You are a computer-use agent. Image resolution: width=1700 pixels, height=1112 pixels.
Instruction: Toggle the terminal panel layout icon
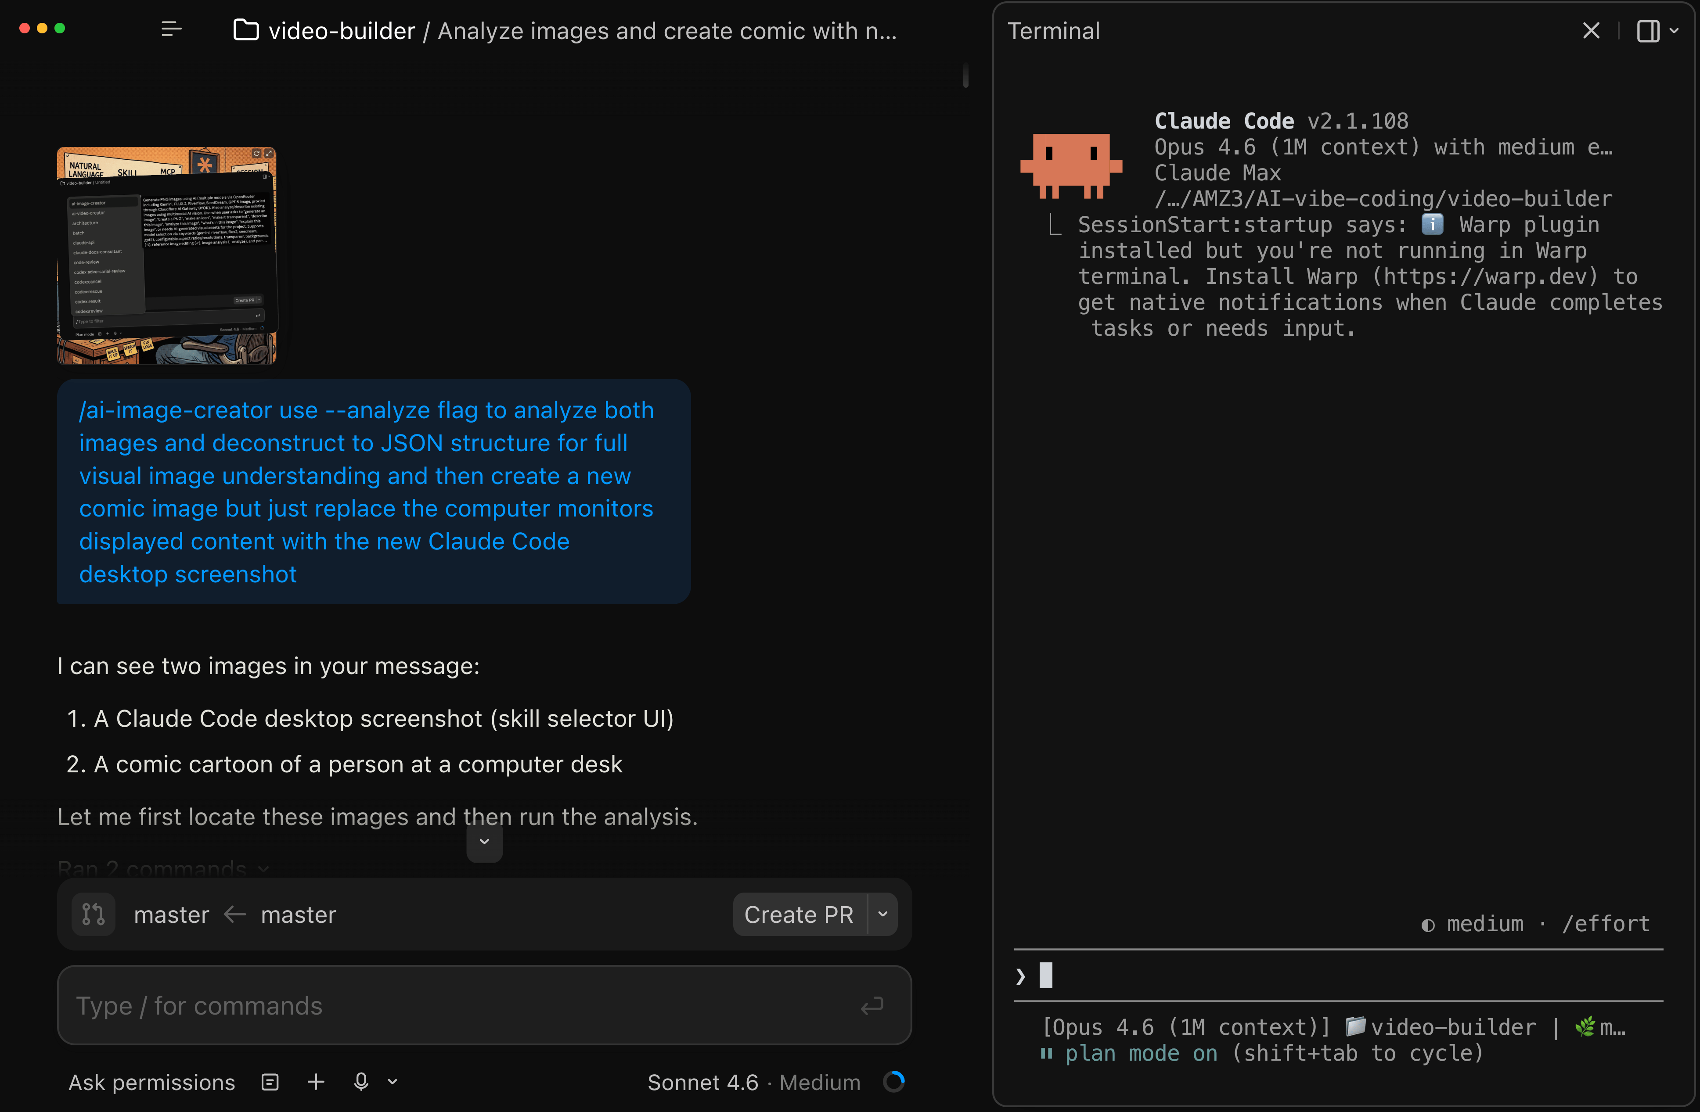1648,31
